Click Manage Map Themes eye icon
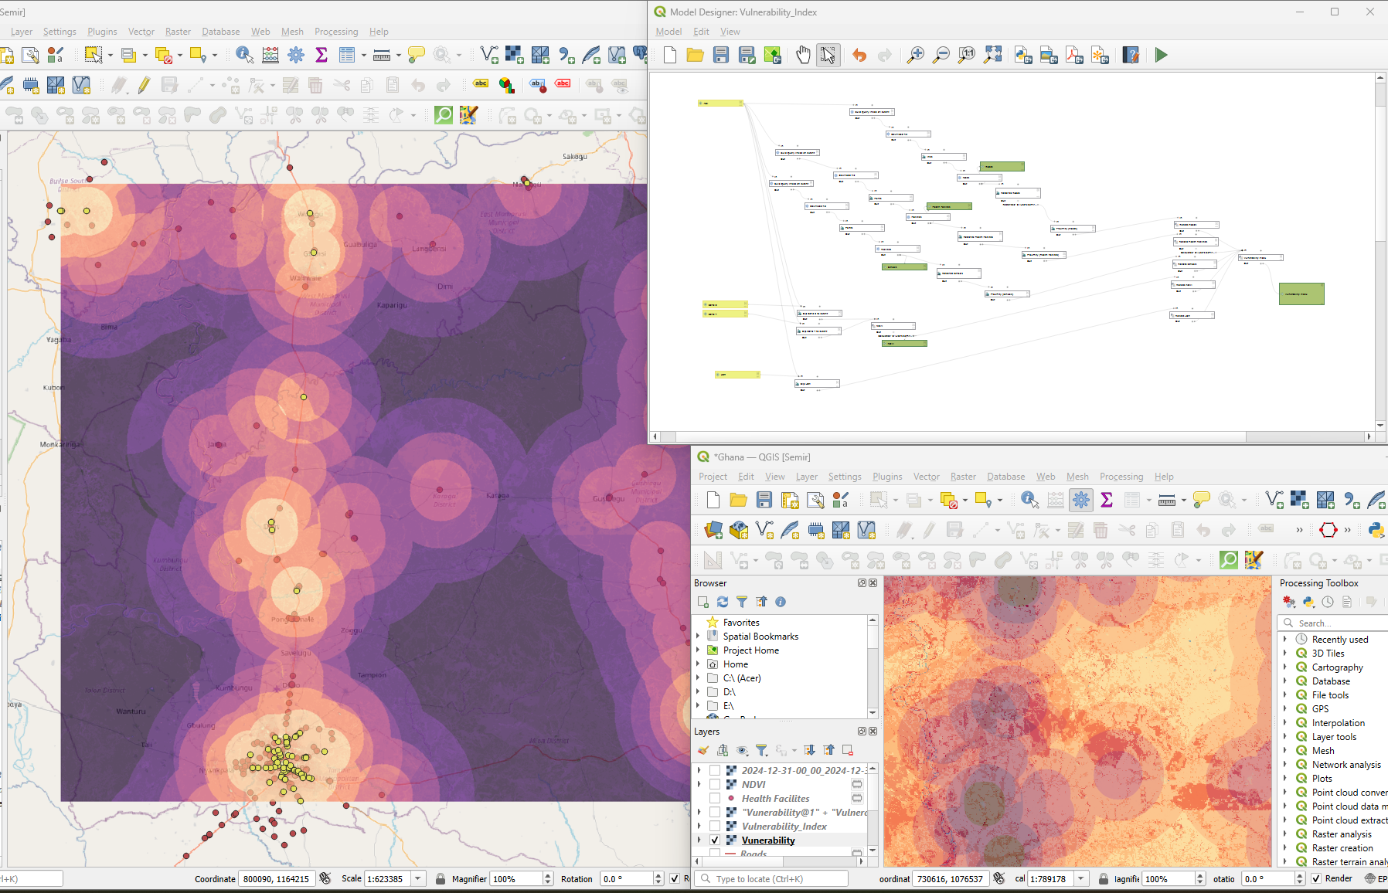Screen dimensions: 1388x893 click(742, 750)
